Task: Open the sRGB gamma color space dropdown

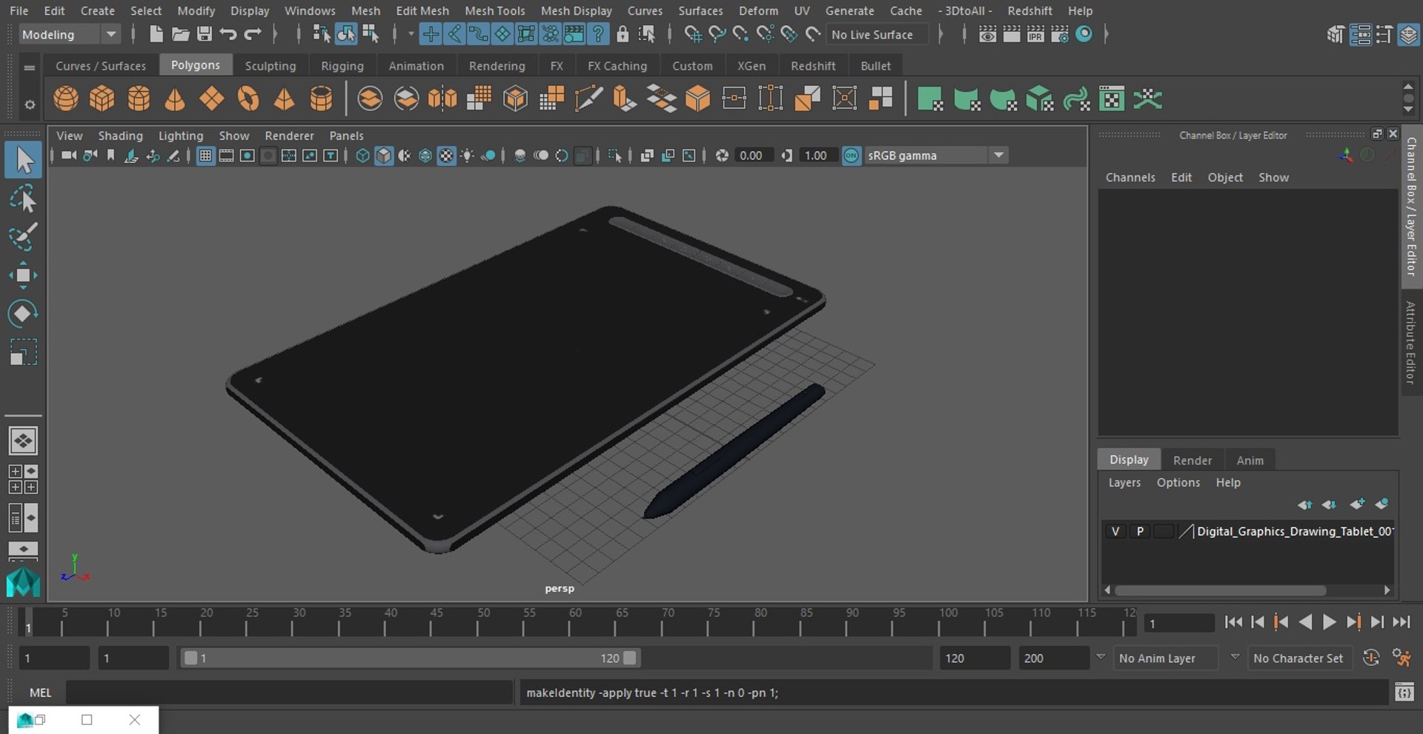Action: point(937,156)
